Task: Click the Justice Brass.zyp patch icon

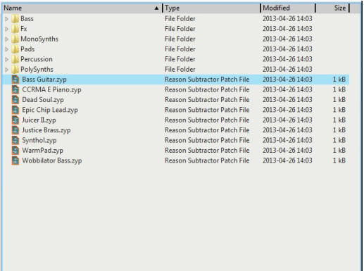Action: [x=15, y=130]
